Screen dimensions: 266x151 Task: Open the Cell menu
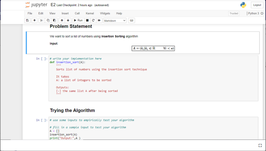click(77, 13)
